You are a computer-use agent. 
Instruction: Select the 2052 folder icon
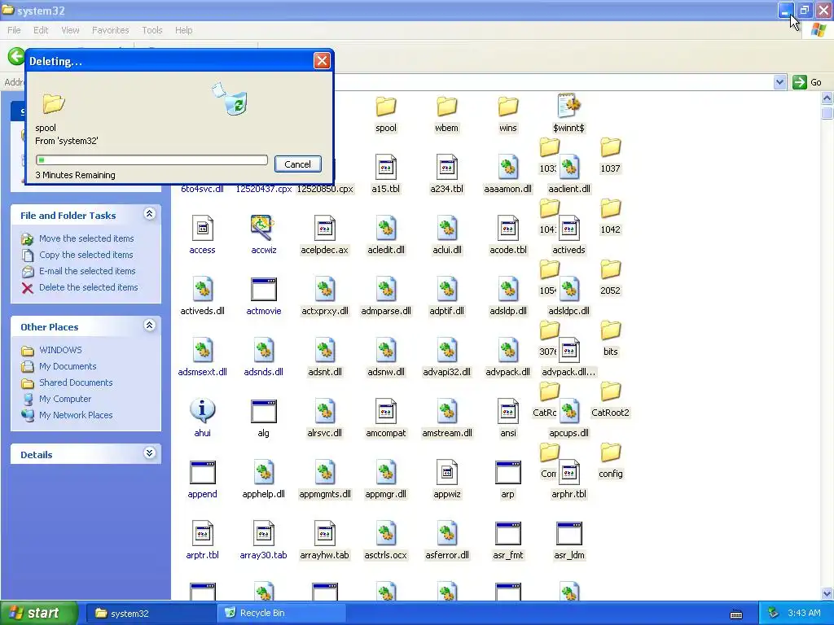(611, 269)
